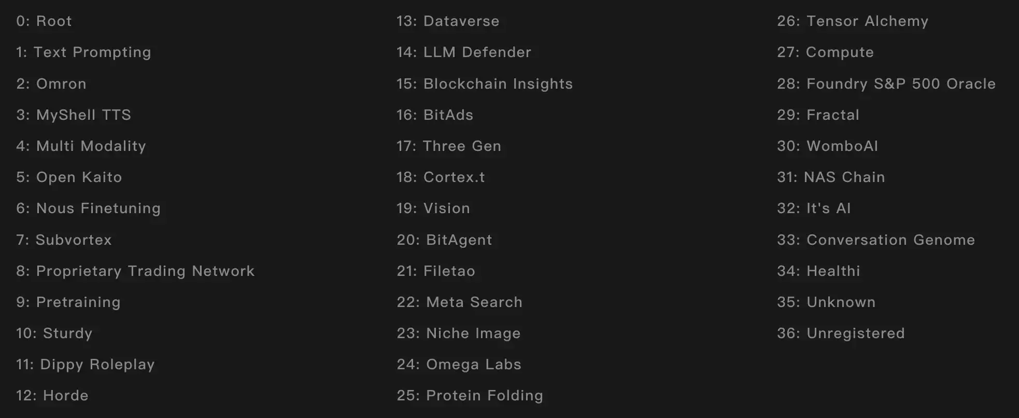Viewport: 1019px width, 418px height.
Task: Choose 5: Open Kaito from list
Action: (69, 177)
